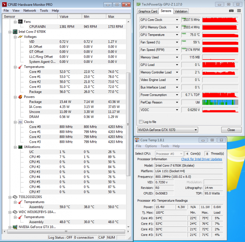Click the Powers flame icon
Viewport: 245px width, 242px height.
pyautogui.click(x=20, y=97)
